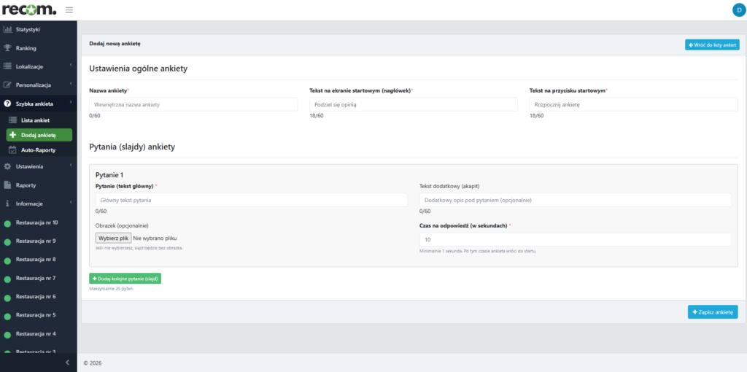The height and width of the screenshot is (372, 747).
Task: Expand the Personalizacja sidebar section
Action: 38,85
